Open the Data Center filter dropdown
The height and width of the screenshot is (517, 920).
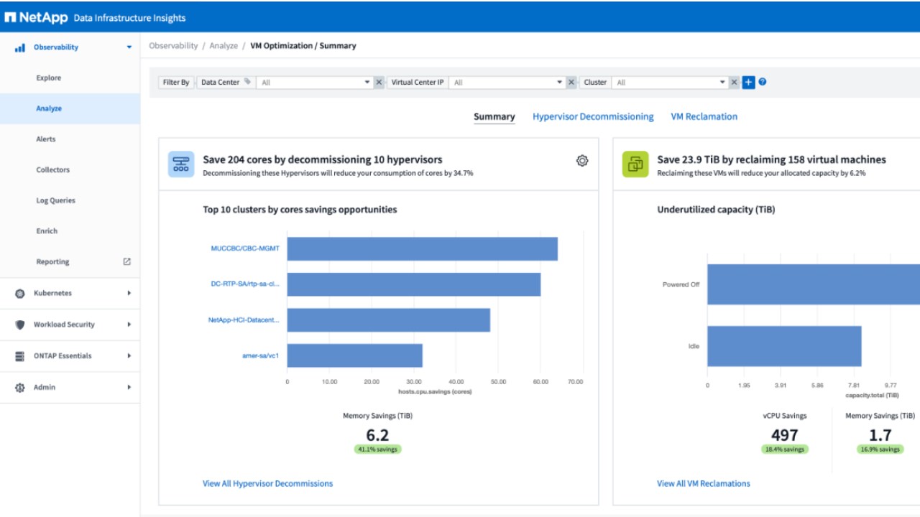(x=315, y=83)
